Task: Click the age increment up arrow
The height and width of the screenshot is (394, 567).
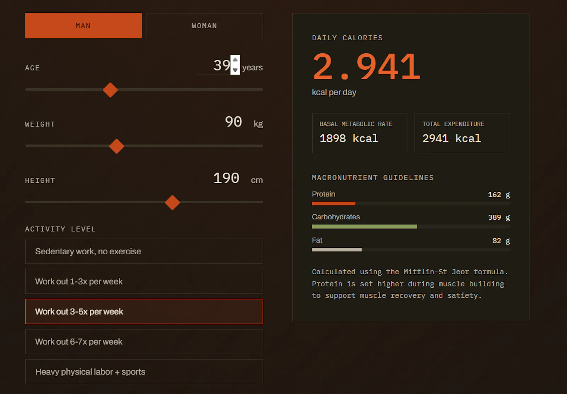Action: [x=235, y=60]
